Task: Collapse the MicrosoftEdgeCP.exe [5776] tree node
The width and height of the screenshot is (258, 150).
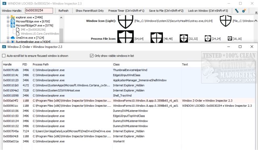Action: pyautogui.click(x=8, y=25)
